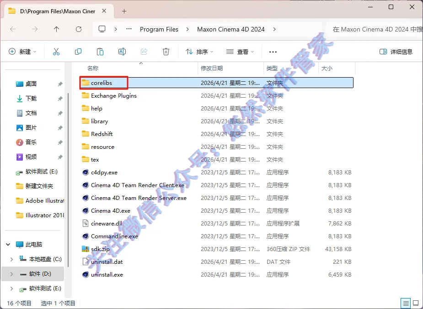Click the search box for Maxon Cinema 4D 2024

coord(374,29)
